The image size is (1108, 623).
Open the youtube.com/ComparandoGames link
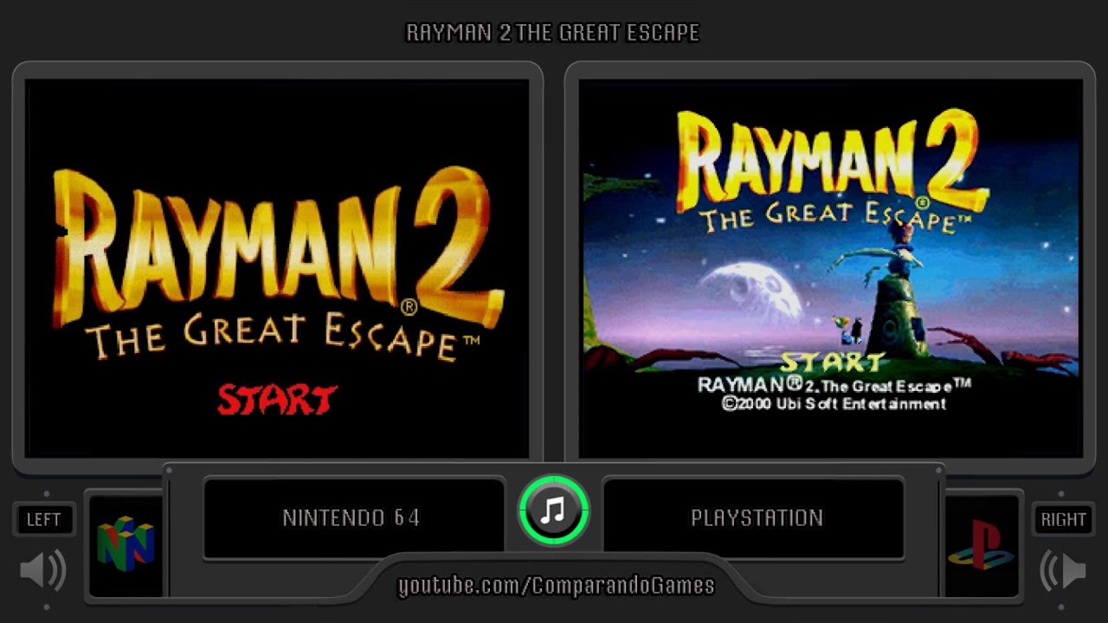tap(556, 586)
